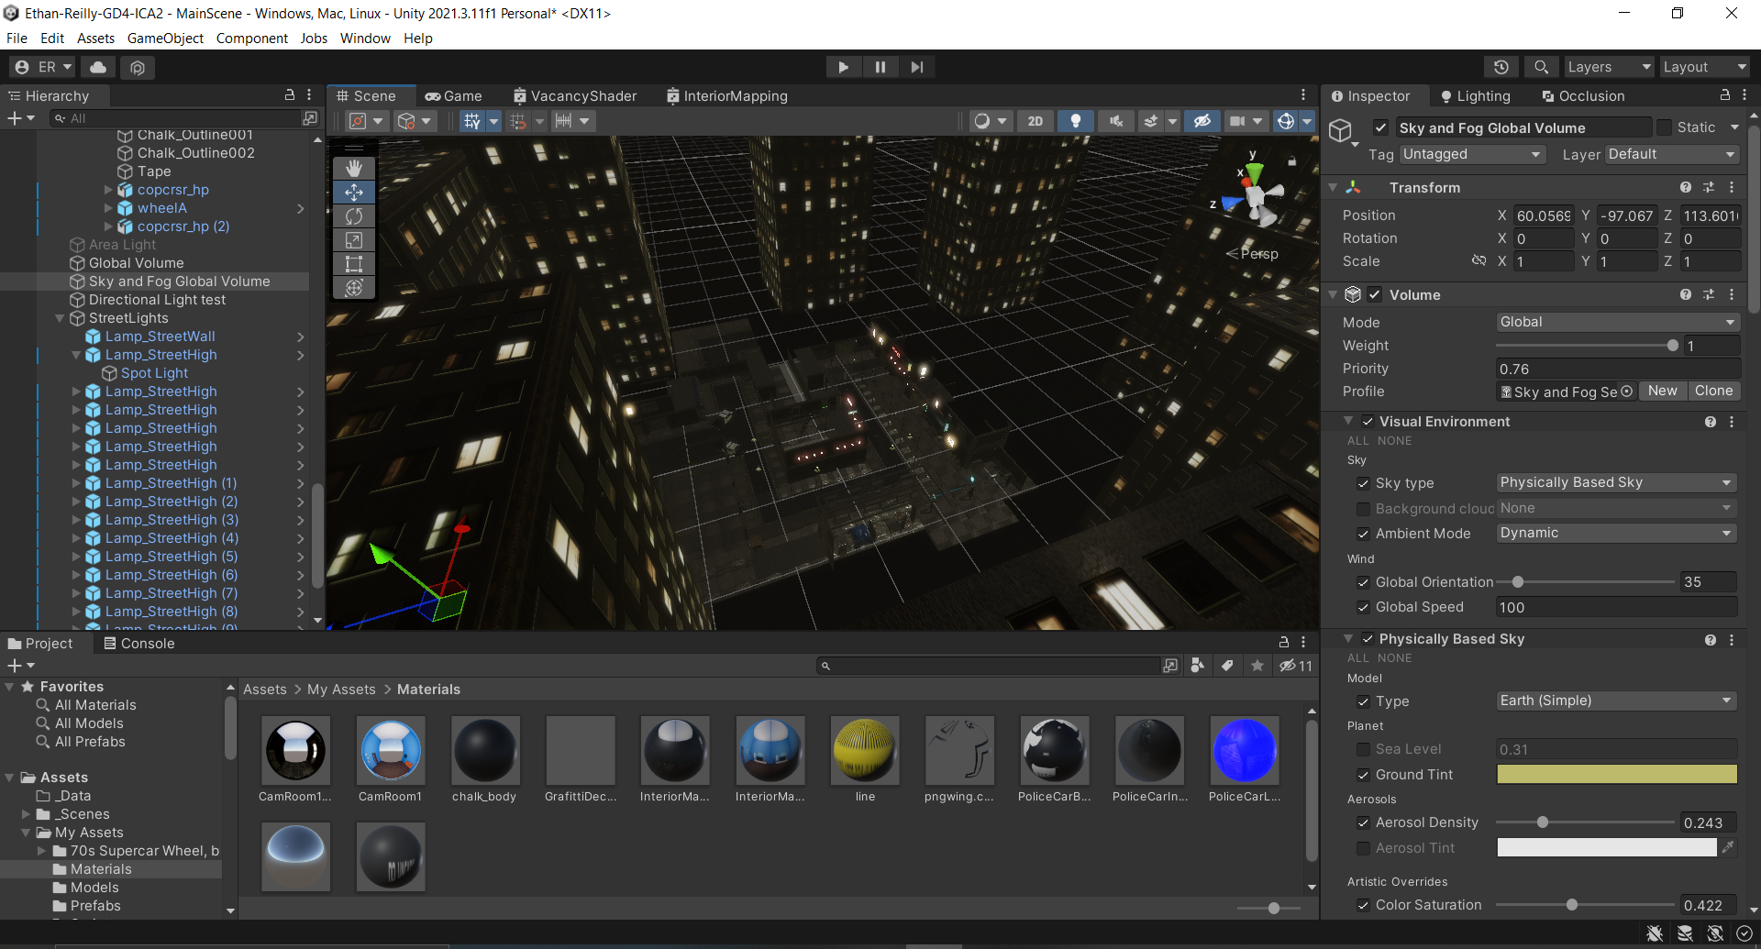Image resolution: width=1761 pixels, height=949 pixels.
Task: Enable the Sea Level override checkbox
Action: (1363, 749)
